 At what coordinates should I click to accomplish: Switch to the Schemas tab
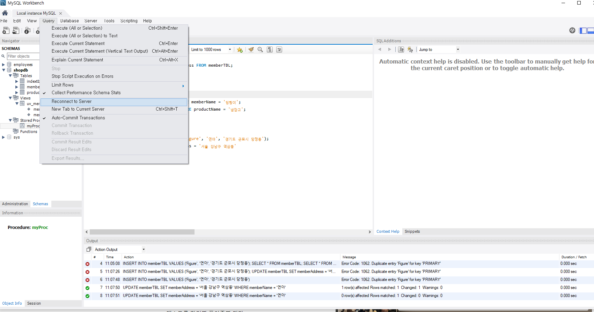pyautogui.click(x=41, y=204)
